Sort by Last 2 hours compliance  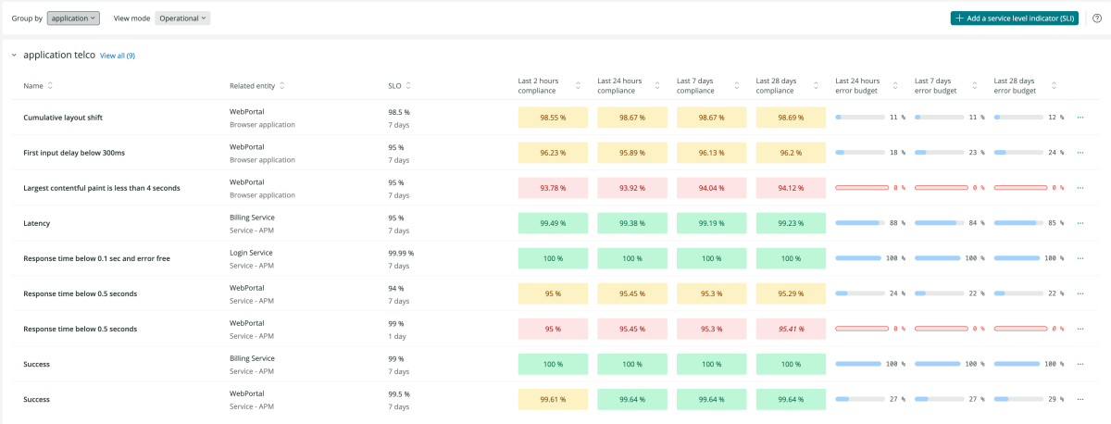pos(579,86)
